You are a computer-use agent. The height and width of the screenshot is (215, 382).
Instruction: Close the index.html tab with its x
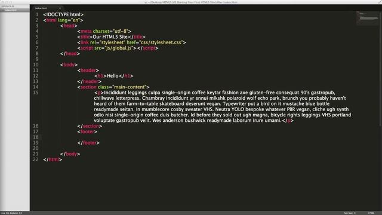click(x=60, y=8)
